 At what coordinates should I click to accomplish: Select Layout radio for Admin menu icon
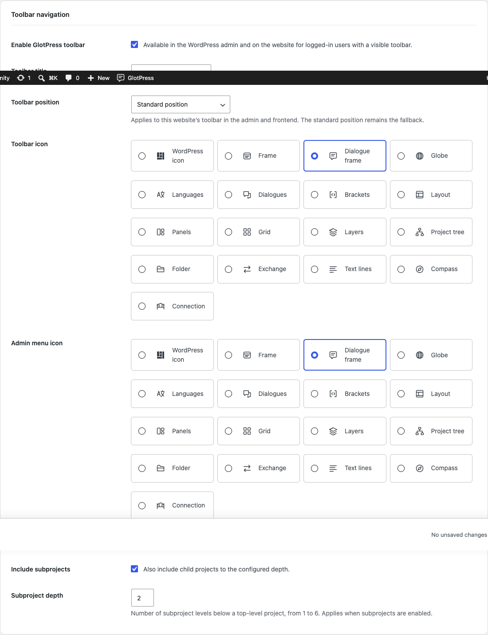click(401, 394)
